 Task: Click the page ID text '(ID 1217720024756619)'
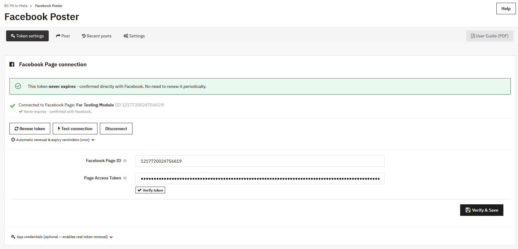[139, 105]
